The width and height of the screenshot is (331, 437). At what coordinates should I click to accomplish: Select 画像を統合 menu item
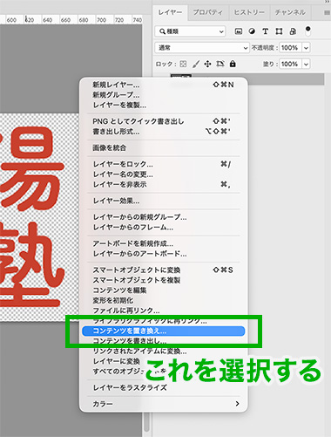point(164,147)
